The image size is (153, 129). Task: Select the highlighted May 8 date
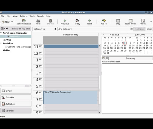coord(125,43)
